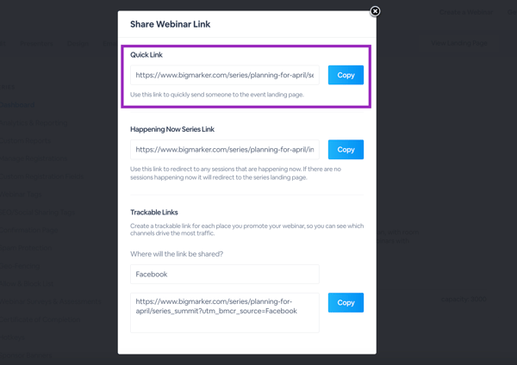
Task: Copy the Happening Now Series Link
Action: [x=346, y=150]
